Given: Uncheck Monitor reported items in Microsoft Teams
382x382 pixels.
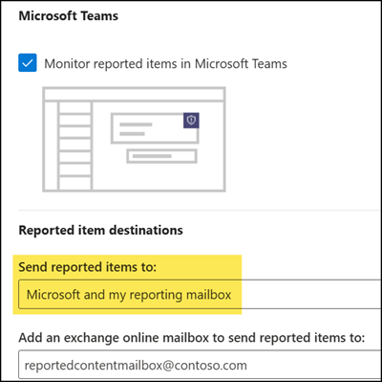Looking at the screenshot, I should (28, 62).
